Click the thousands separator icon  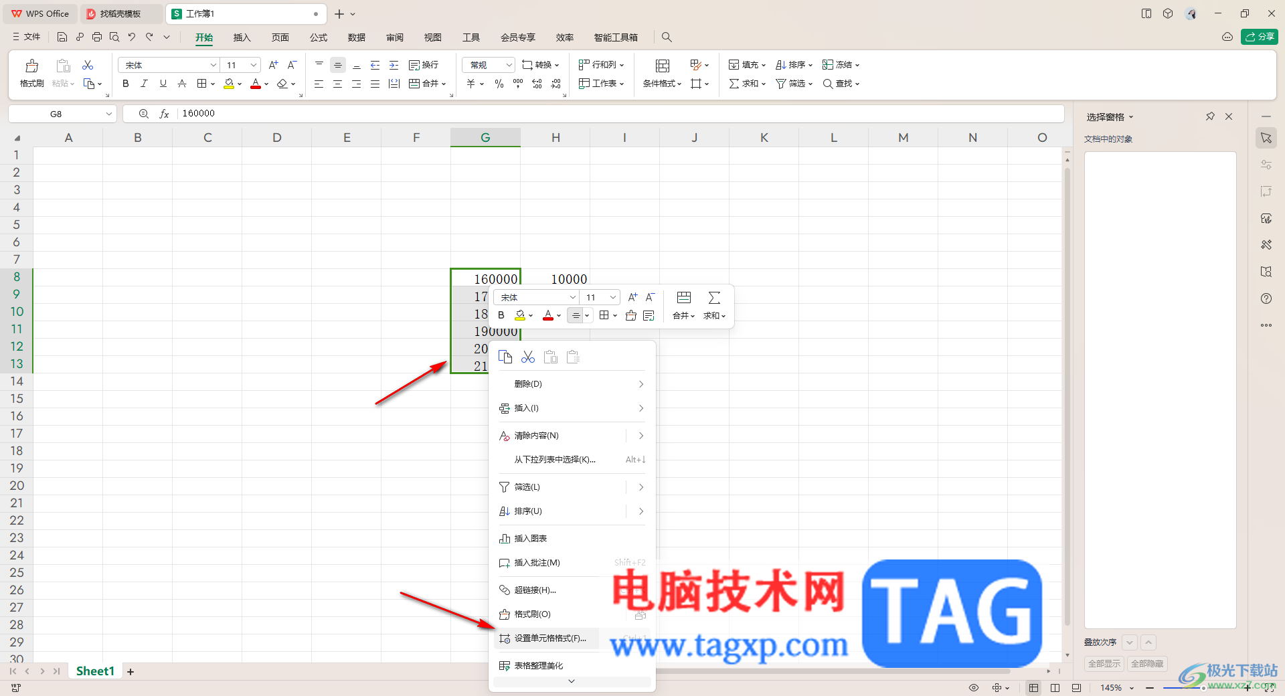(518, 84)
